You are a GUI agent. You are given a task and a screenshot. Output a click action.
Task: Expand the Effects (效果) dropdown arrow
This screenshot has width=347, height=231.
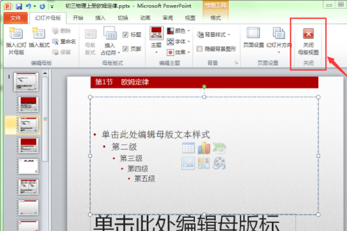click(x=189, y=53)
